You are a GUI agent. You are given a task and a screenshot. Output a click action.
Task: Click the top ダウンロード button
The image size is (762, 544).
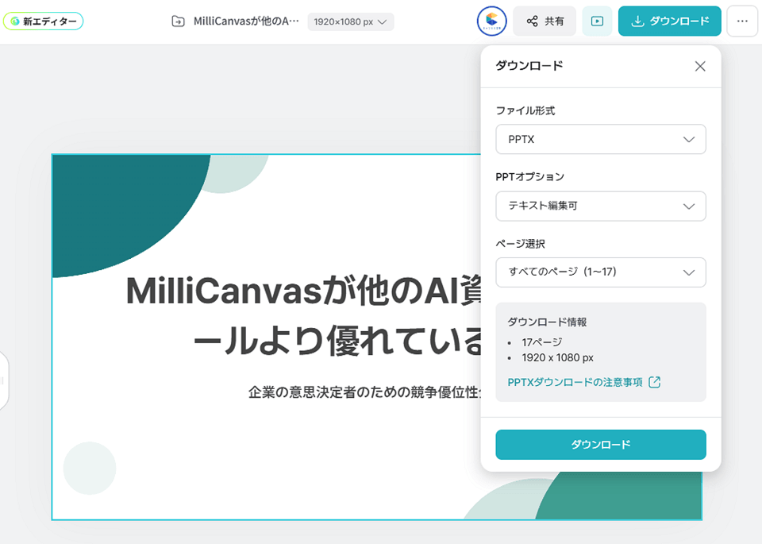pyautogui.click(x=670, y=21)
